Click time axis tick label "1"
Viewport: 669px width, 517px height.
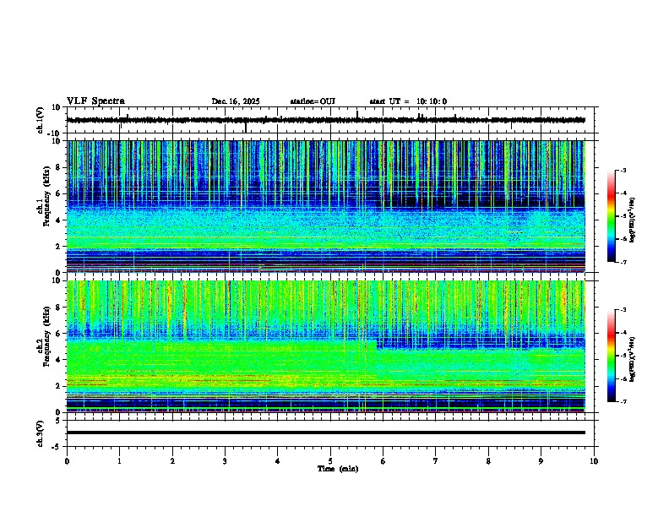(x=119, y=461)
